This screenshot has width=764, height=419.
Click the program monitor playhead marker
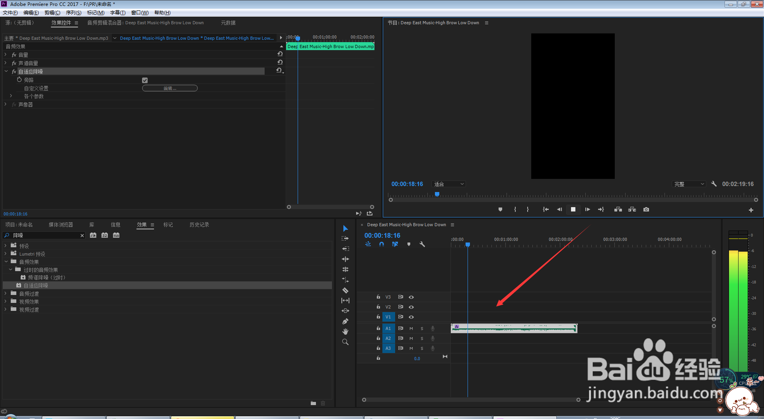(437, 194)
